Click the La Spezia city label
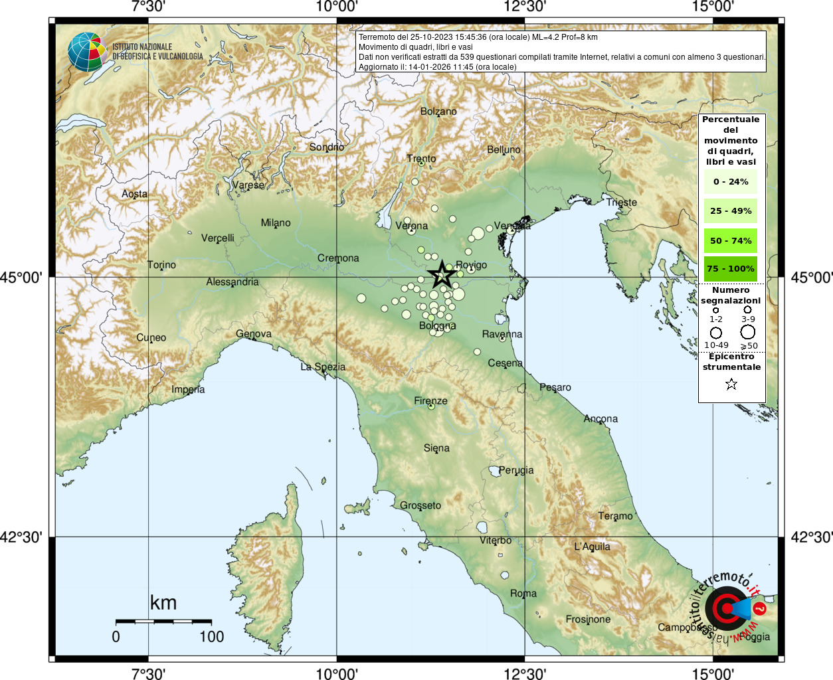The height and width of the screenshot is (680, 833). (x=323, y=367)
